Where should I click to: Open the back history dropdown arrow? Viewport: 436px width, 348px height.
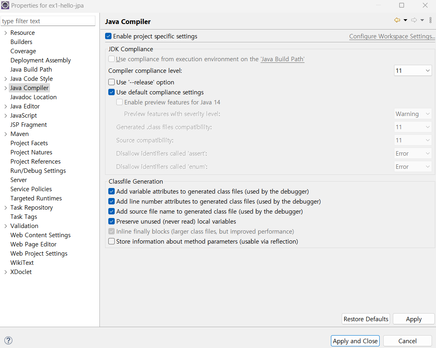point(405,20)
